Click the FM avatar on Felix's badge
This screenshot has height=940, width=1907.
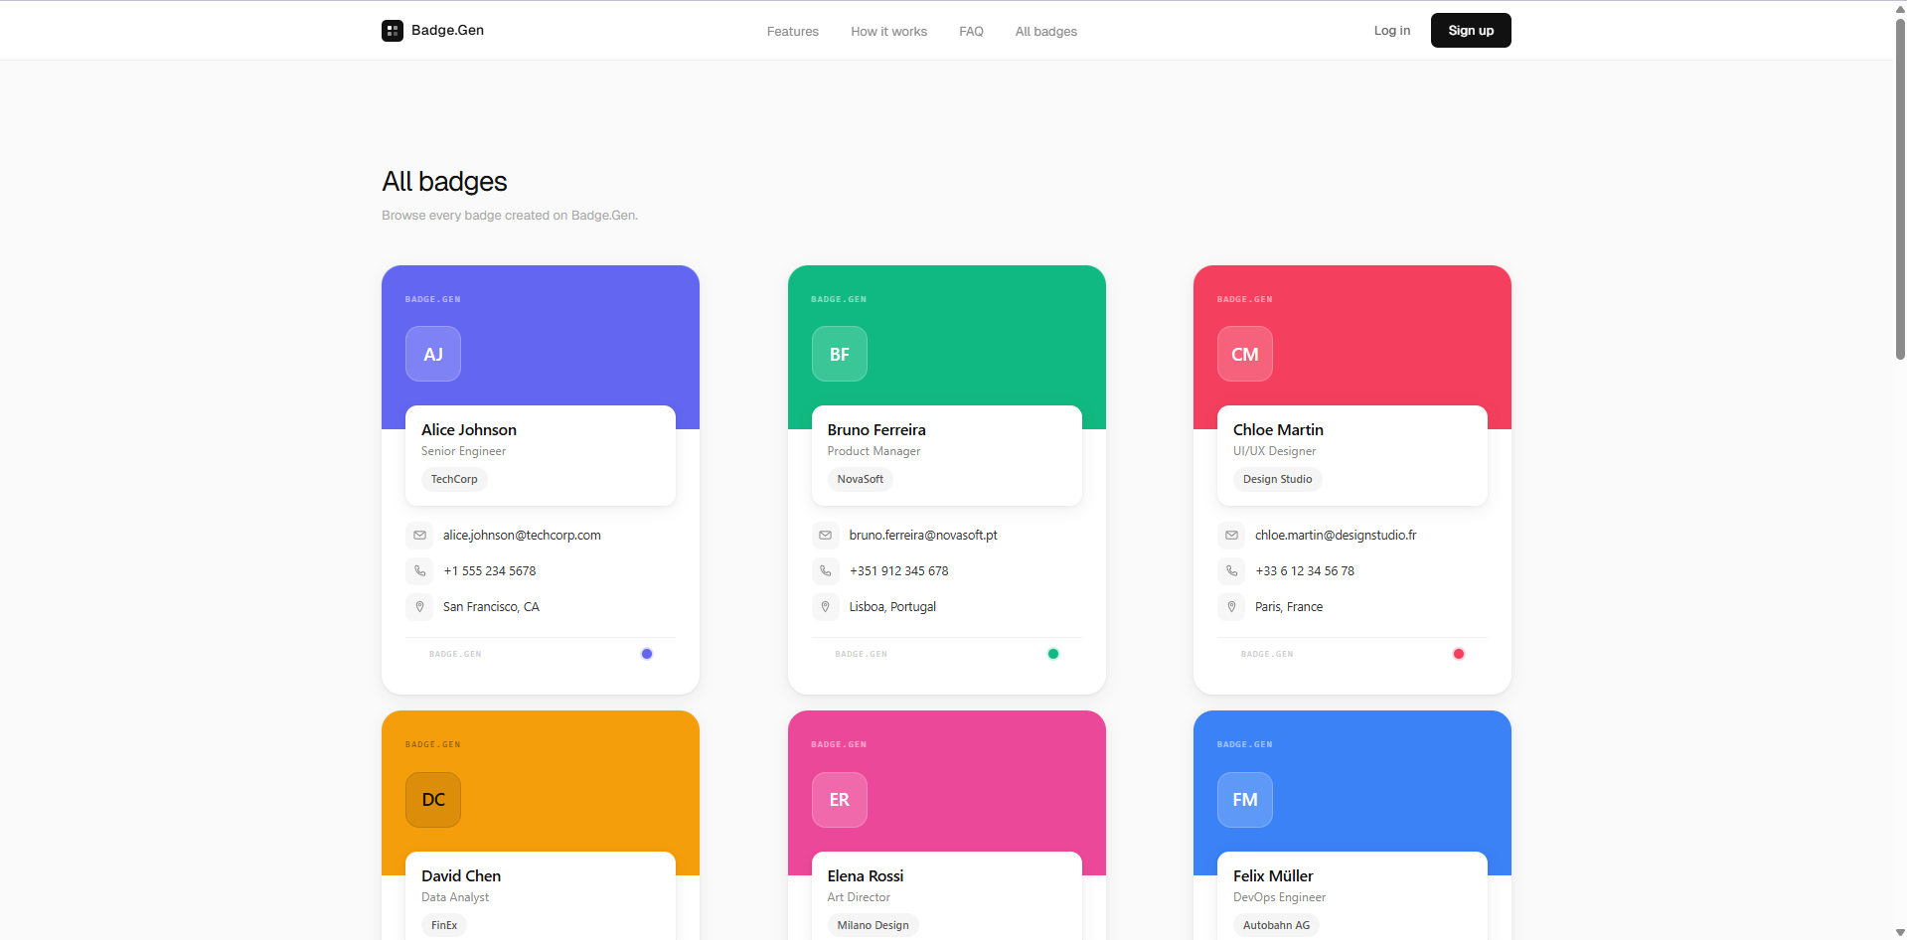point(1245,800)
